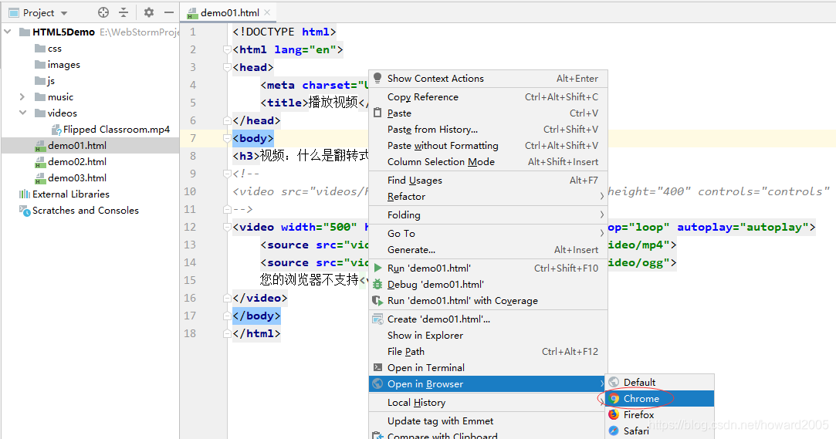The height and width of the screenshot is (439, 836).
Task: Click the green Run triangle icon
Action: coord(378,268)
